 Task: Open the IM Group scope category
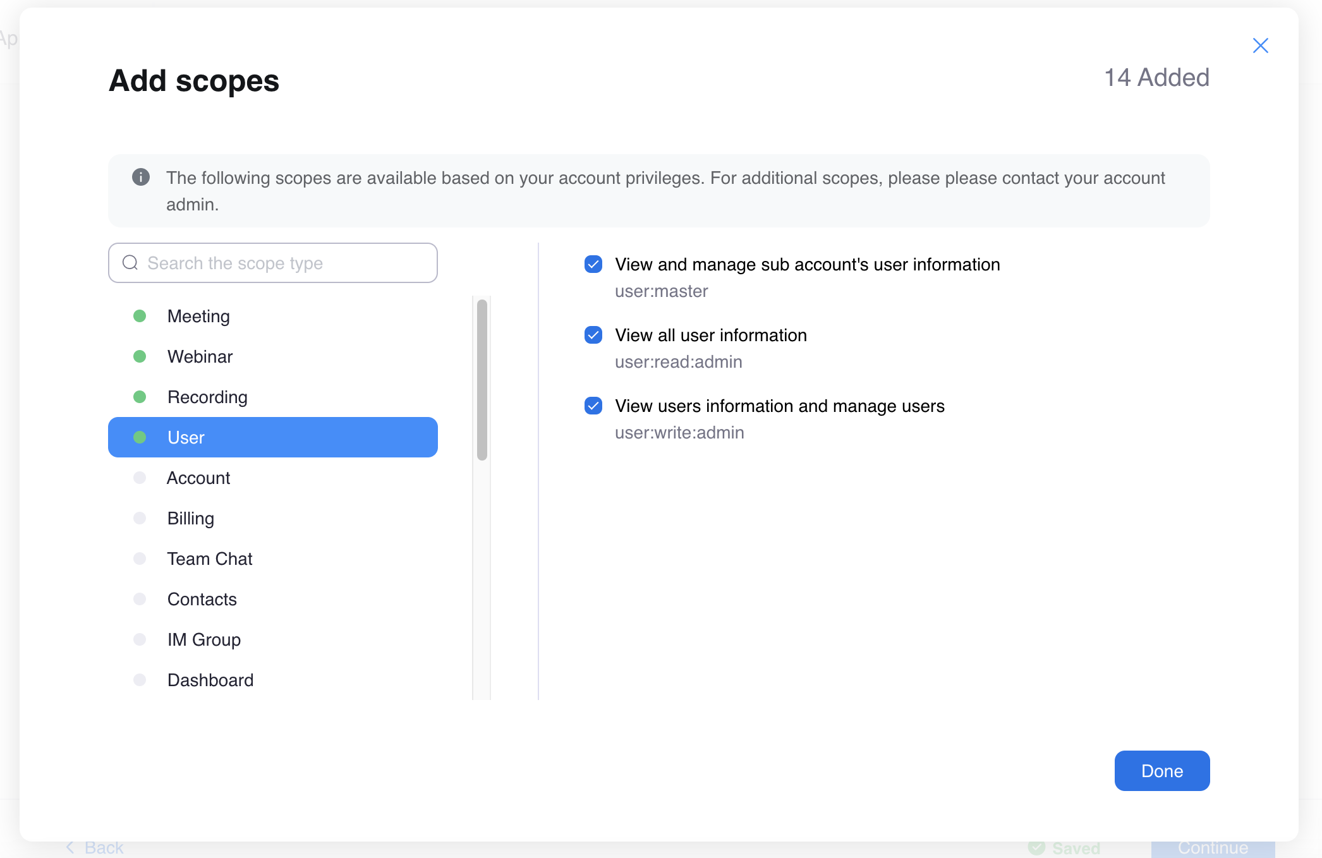[273, 639]
